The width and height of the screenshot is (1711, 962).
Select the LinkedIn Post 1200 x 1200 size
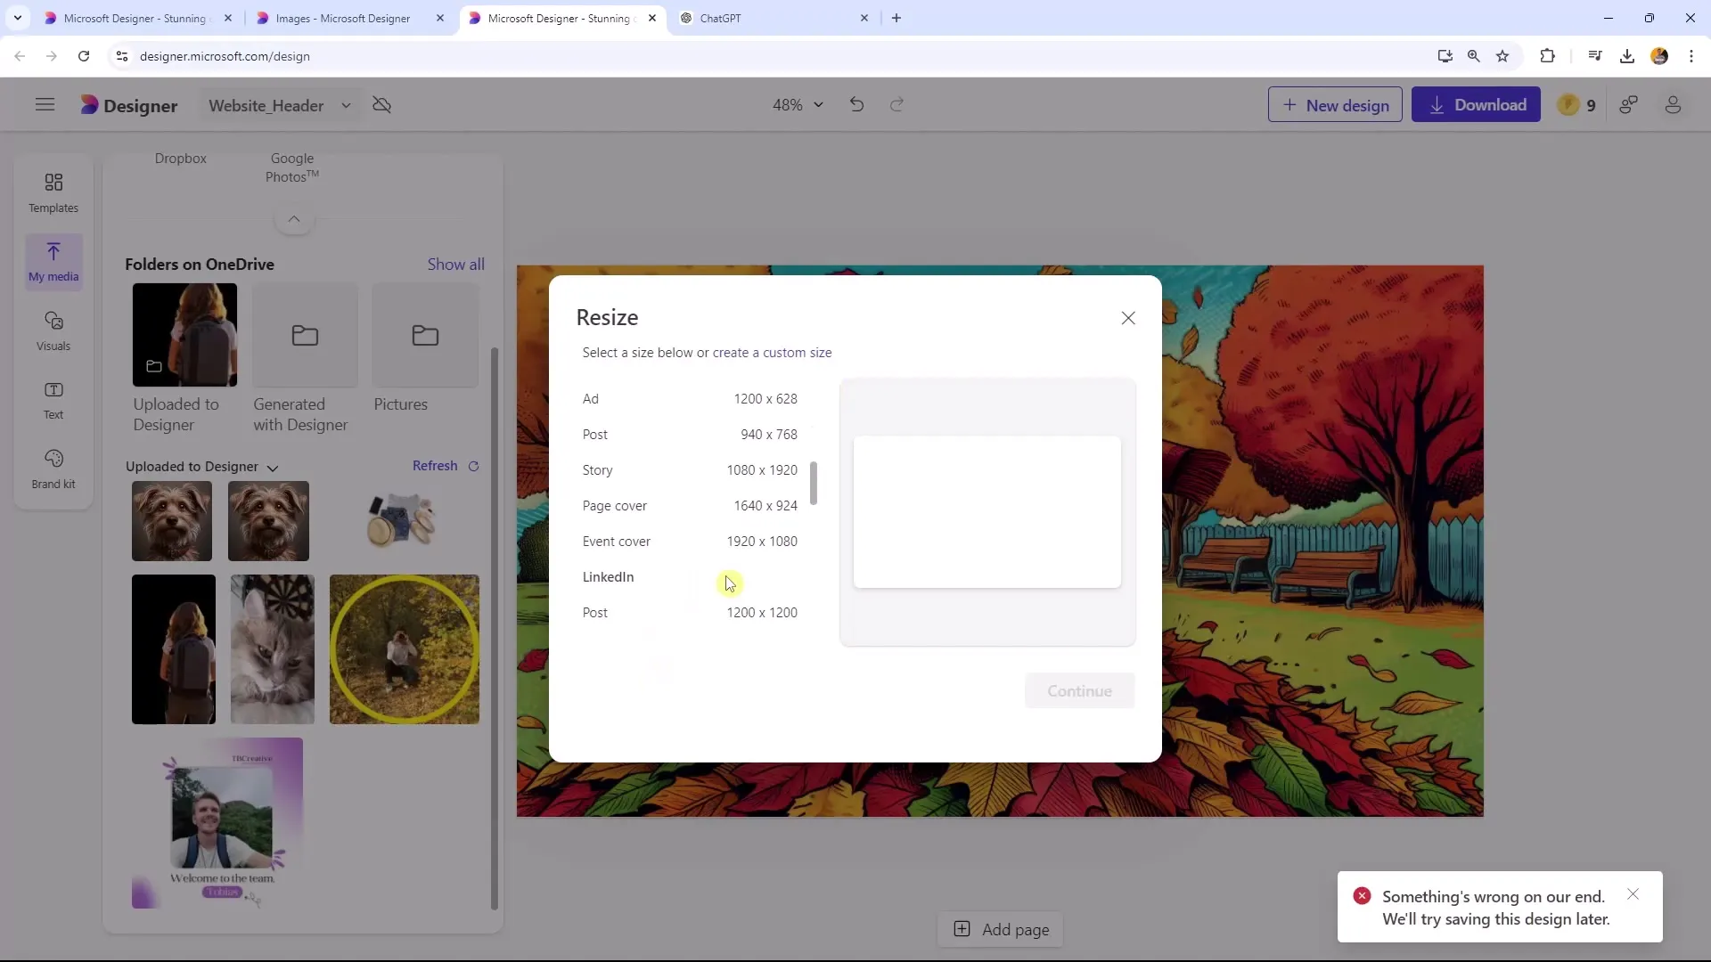click(690, 613)
